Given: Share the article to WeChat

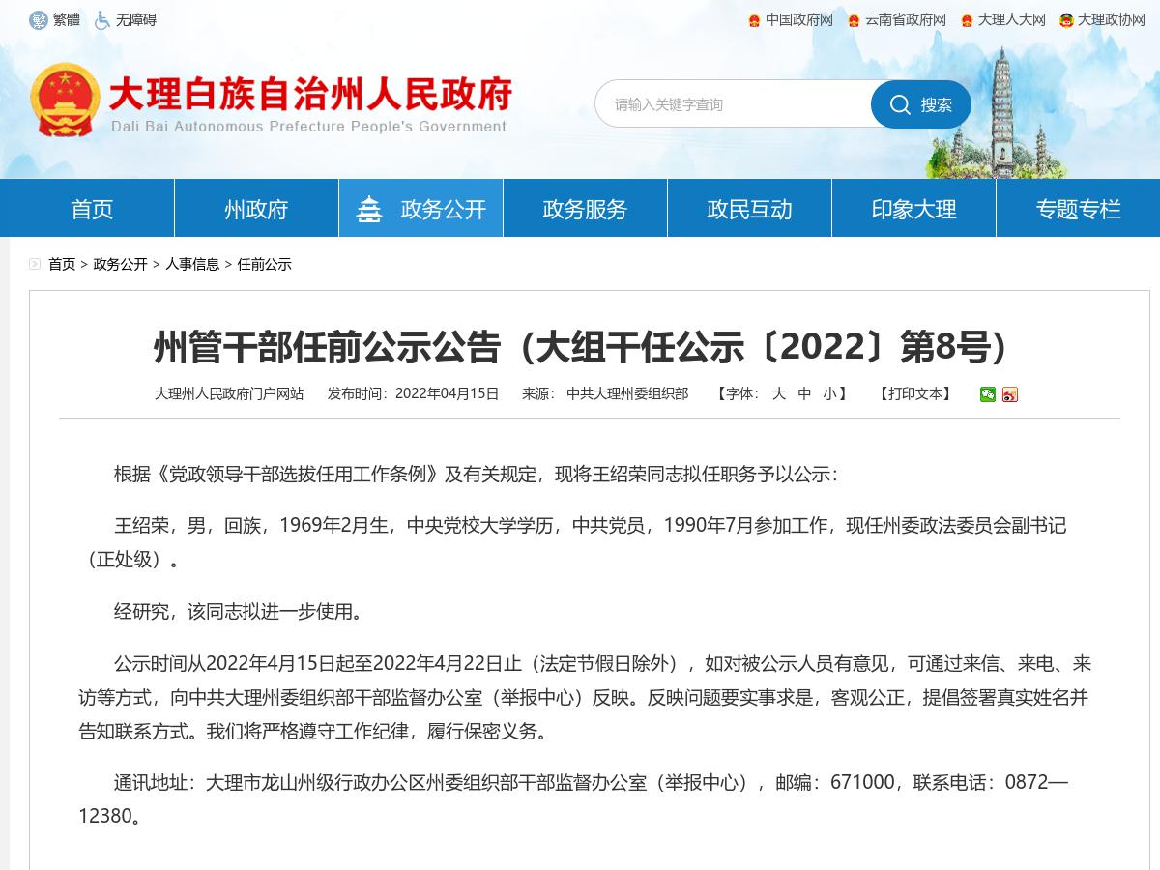Looking at the screenshot, I should point(988,394).
